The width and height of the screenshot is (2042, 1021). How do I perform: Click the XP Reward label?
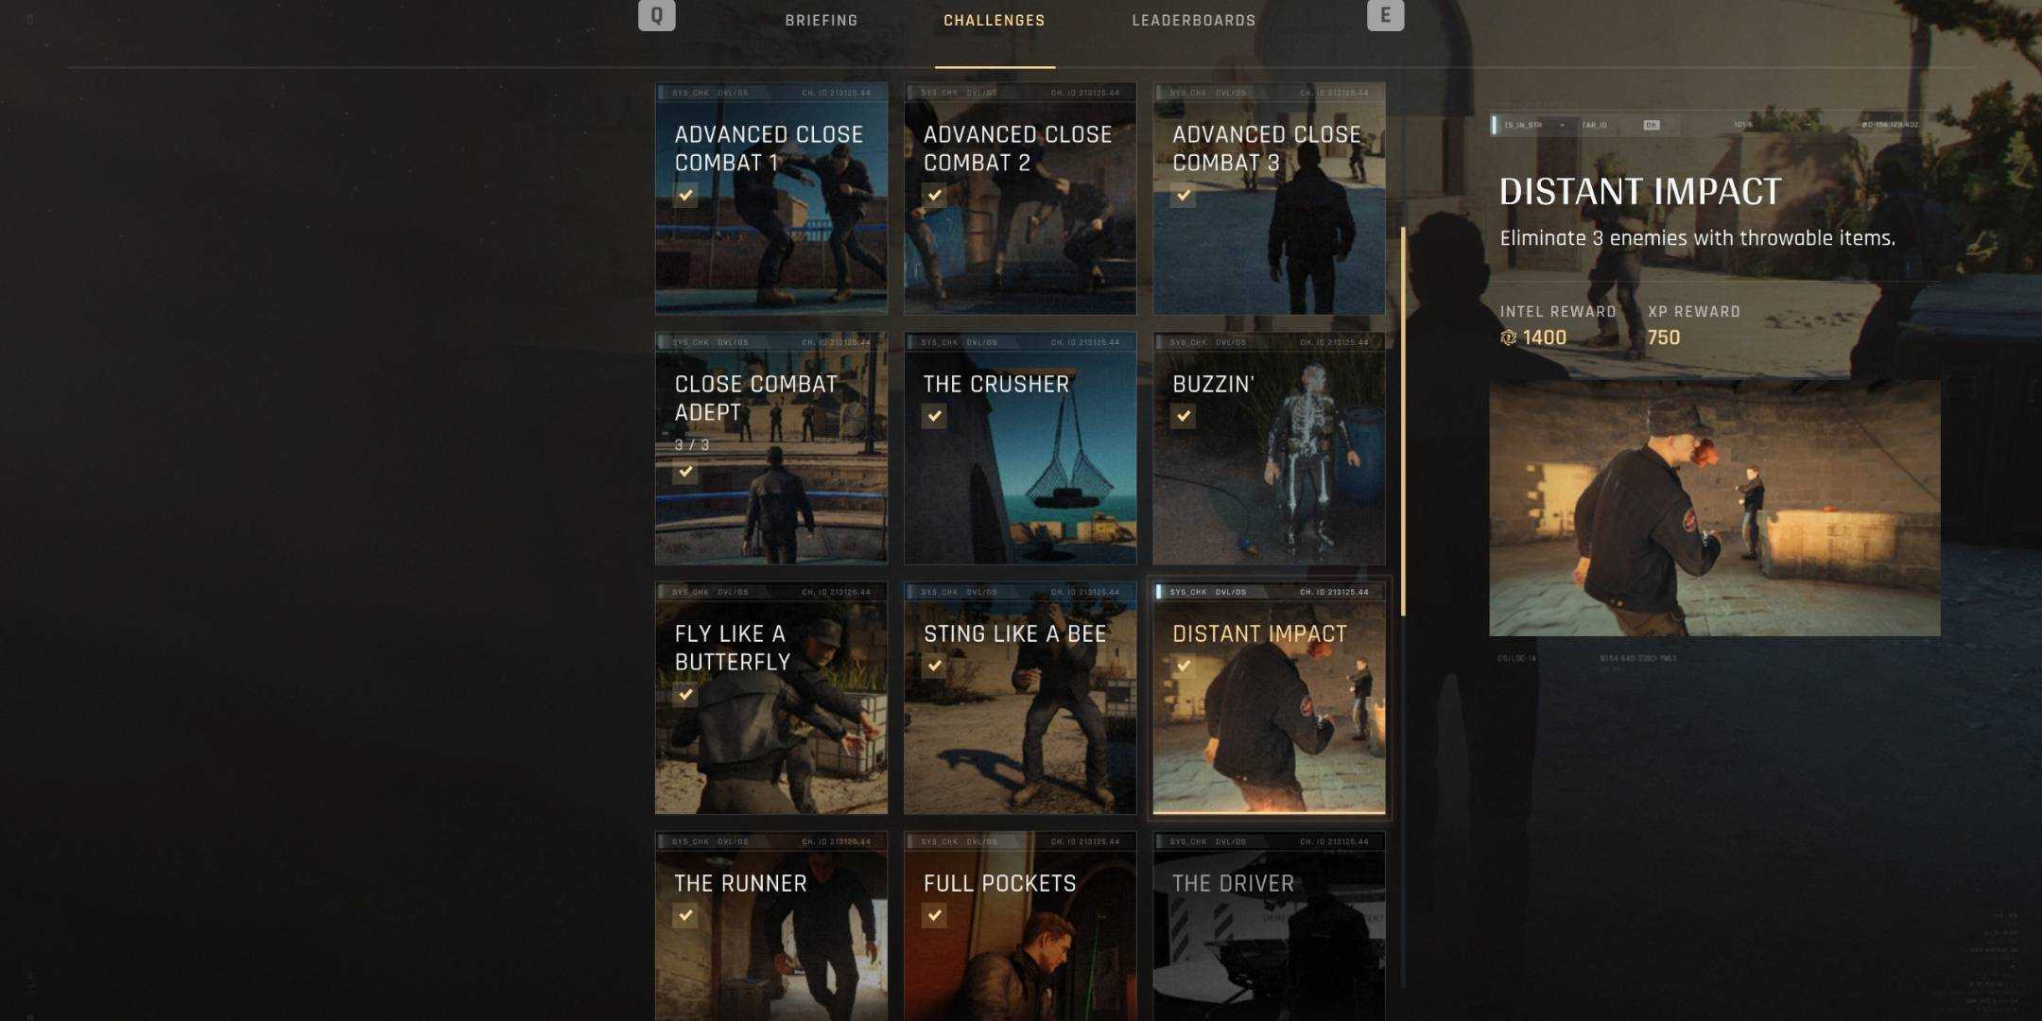pos(1694,312)
